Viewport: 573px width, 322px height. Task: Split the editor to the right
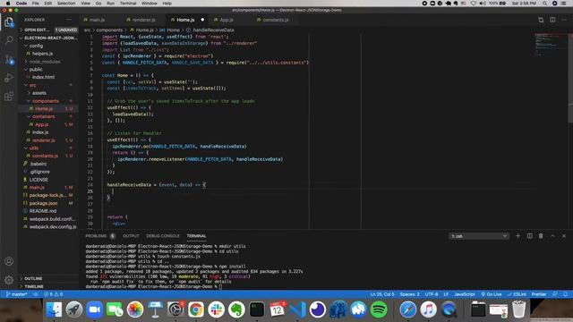(x=552, y=20)
